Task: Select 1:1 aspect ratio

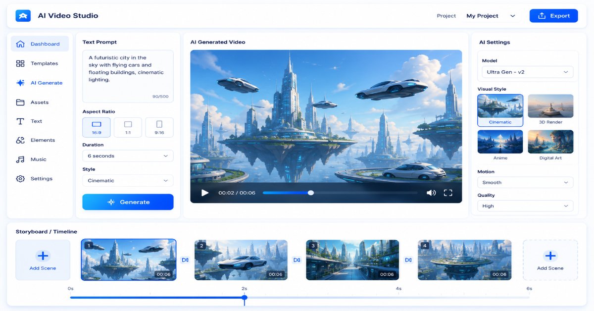Action: 128,127
